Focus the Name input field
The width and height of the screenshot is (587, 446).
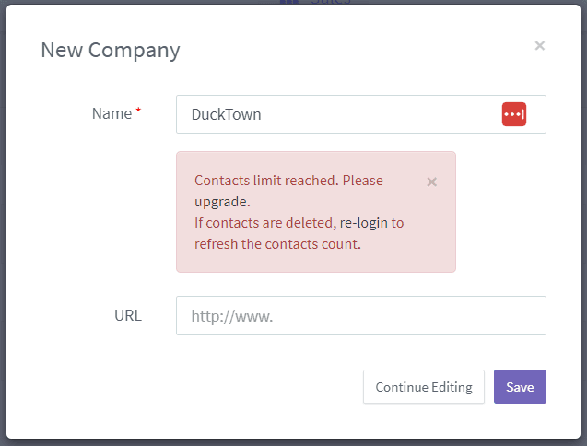click(x=361, y=114)
